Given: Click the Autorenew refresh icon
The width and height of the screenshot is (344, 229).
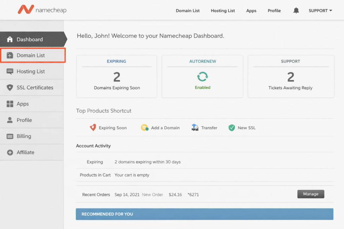Looking at the screenshot, I should (202, 77).
